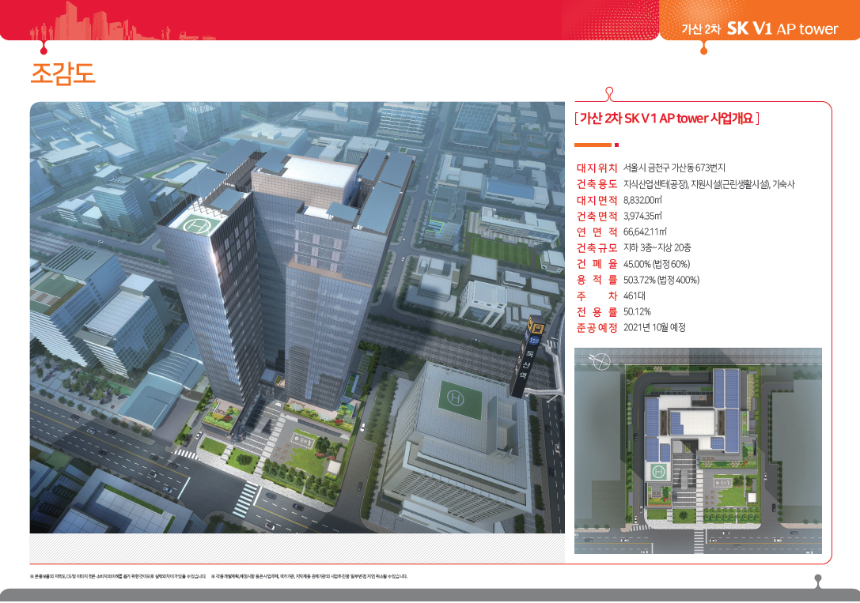This screenshot has width=860, height=603.
Task: Select the value 8,832.00㎡
Action: pos(642,201)
